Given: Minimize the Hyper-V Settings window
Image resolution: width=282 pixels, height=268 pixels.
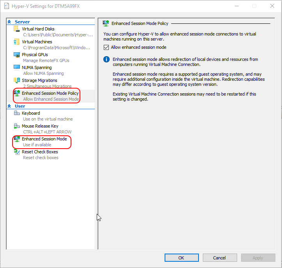Looking at the screenshot, I should (237, 6).
